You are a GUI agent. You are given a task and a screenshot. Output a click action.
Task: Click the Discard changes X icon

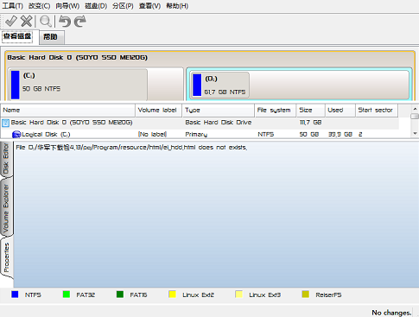(27, 22)
